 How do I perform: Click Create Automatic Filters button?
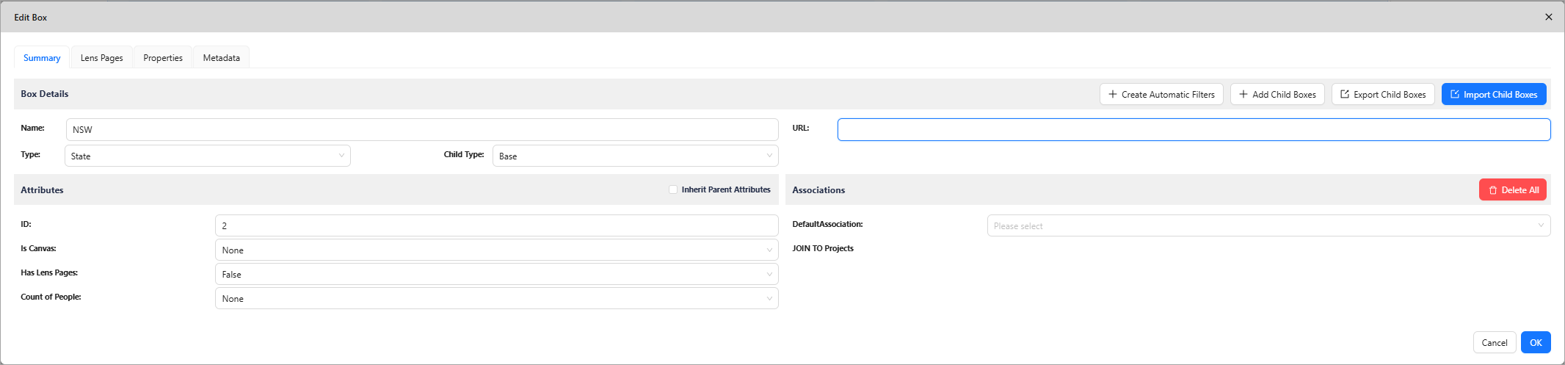click(x=1161, y=94)
